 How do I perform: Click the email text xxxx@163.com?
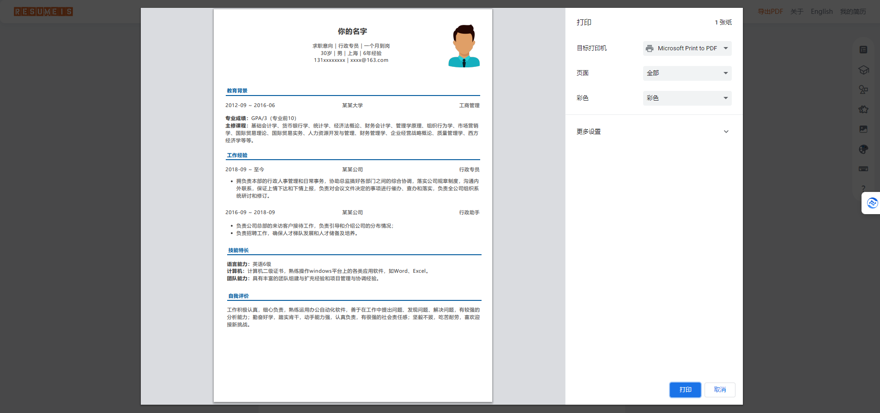coord(369,60)
